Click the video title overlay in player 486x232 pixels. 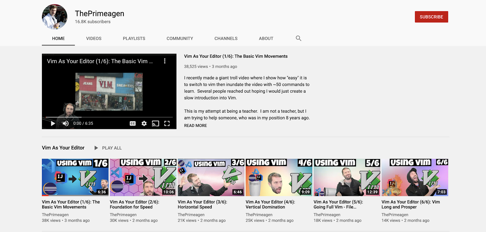(x=100, y=61)
